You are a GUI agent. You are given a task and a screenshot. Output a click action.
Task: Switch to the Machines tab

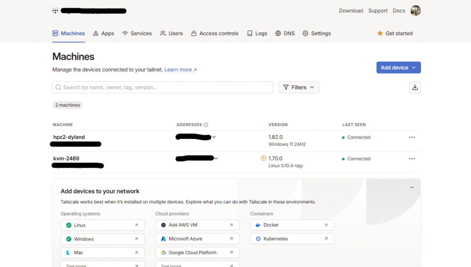68,33
